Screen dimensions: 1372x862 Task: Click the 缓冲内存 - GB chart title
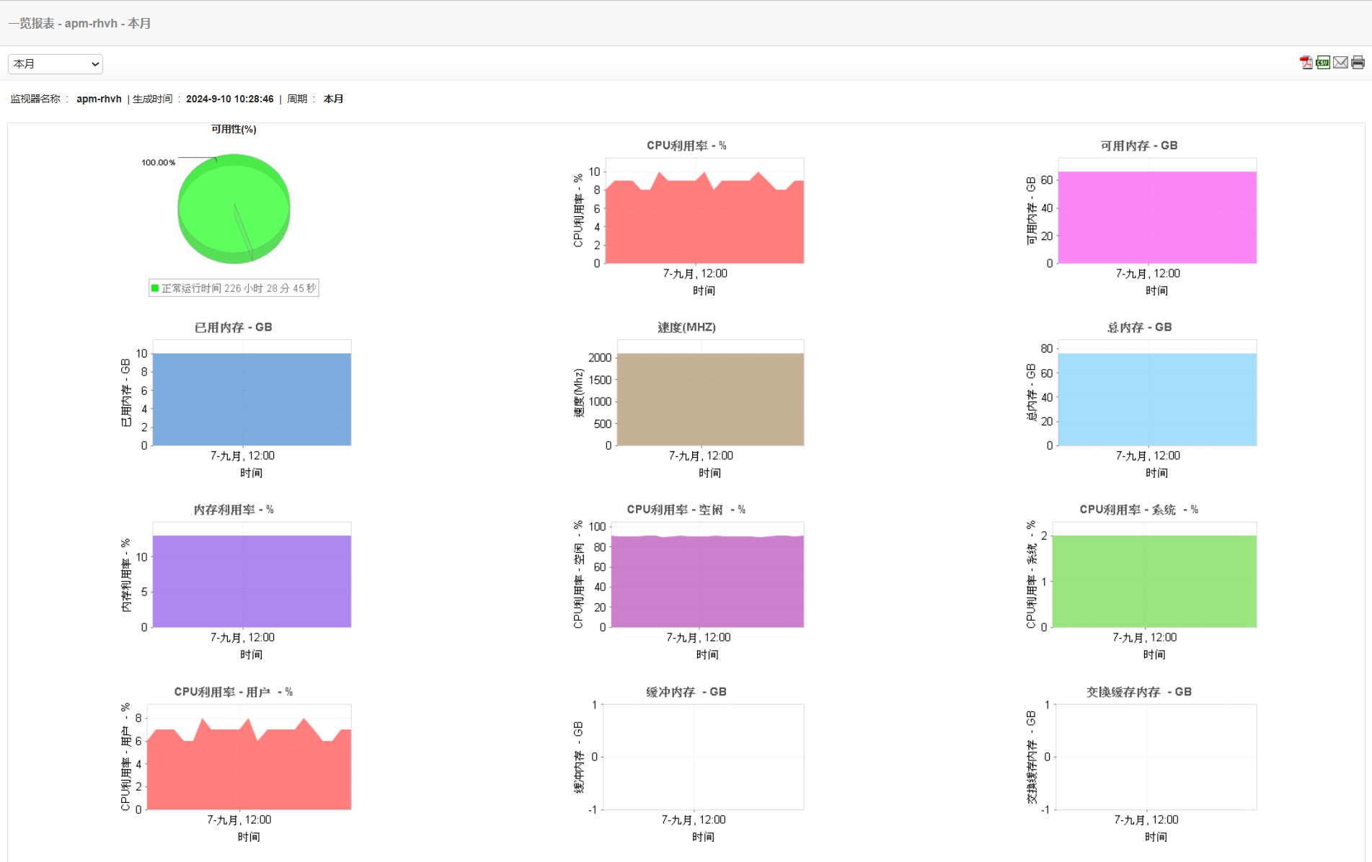pos(686,692)
